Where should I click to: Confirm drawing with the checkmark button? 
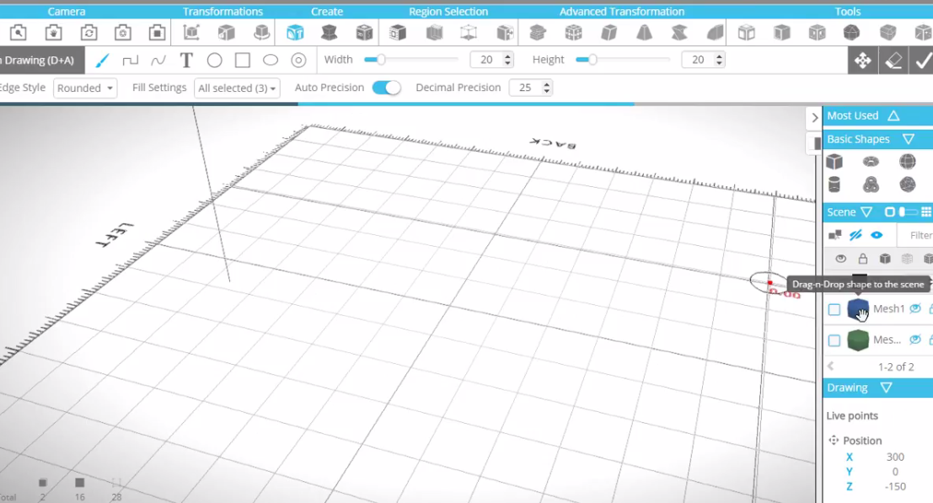pos(922,60)
